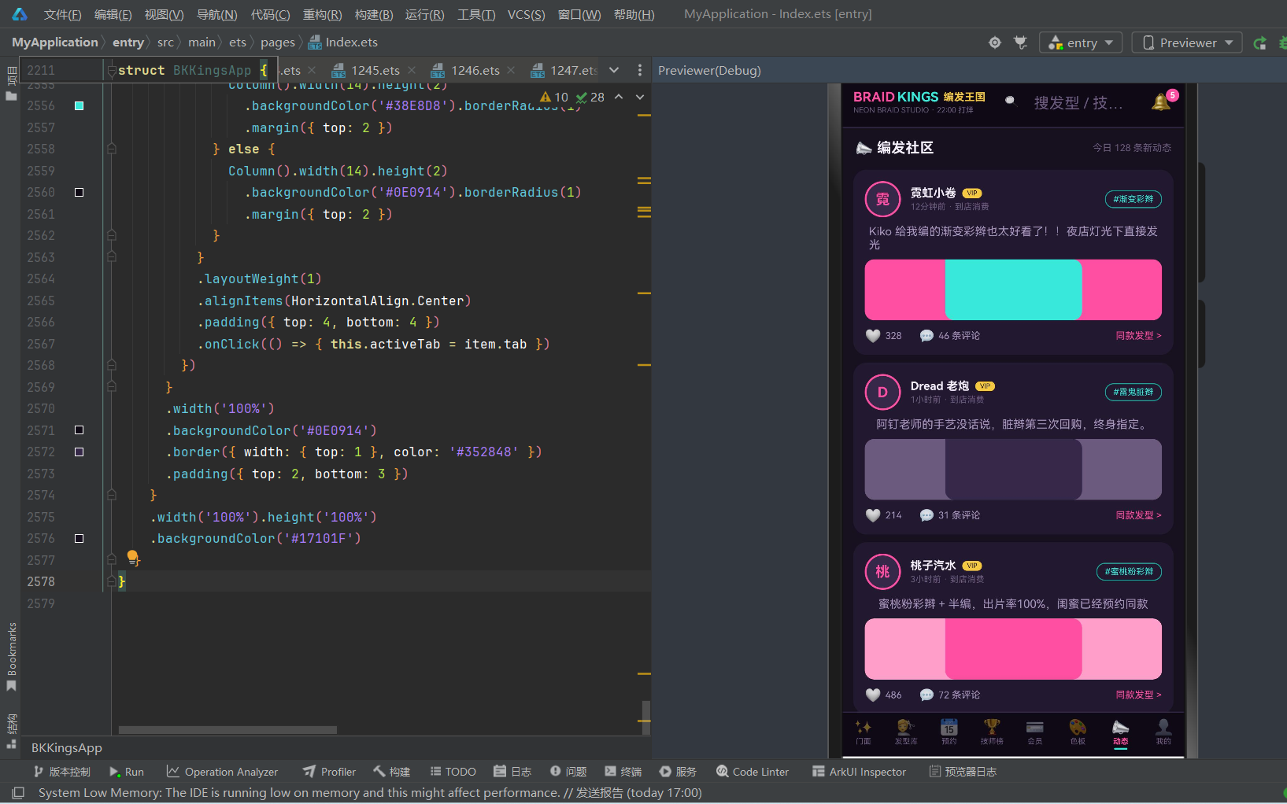Click the warnings indicator showing 10
Screen dimensions: 1287x804
[x=554, y=97]
